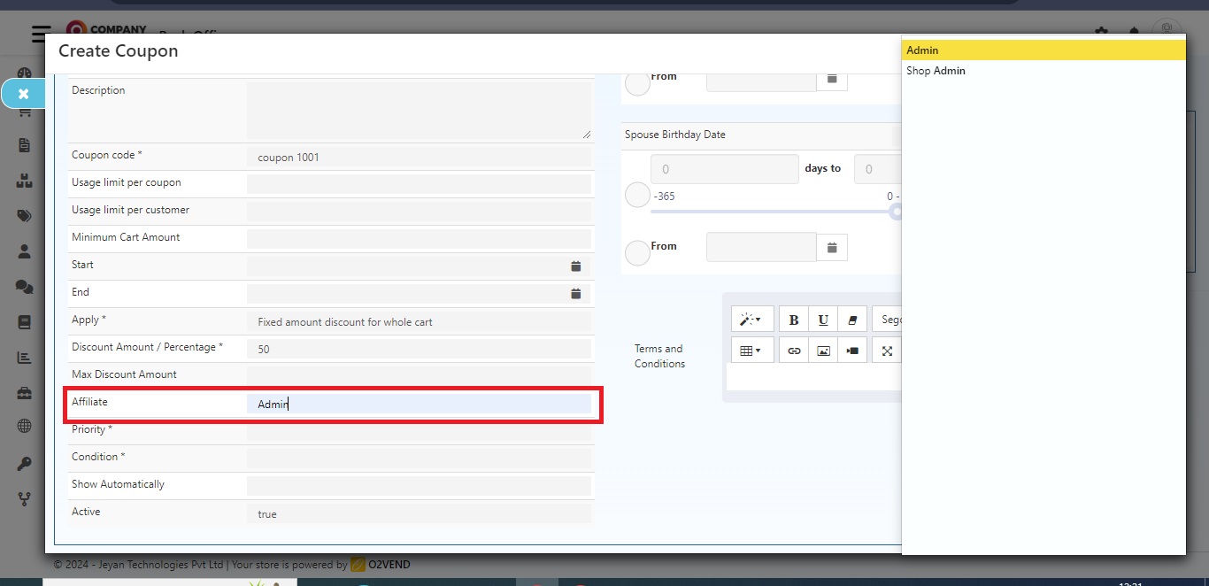Open the magic wand formatting dropdown
Viewport: 1209px width, 586px height.
[751, 319]
